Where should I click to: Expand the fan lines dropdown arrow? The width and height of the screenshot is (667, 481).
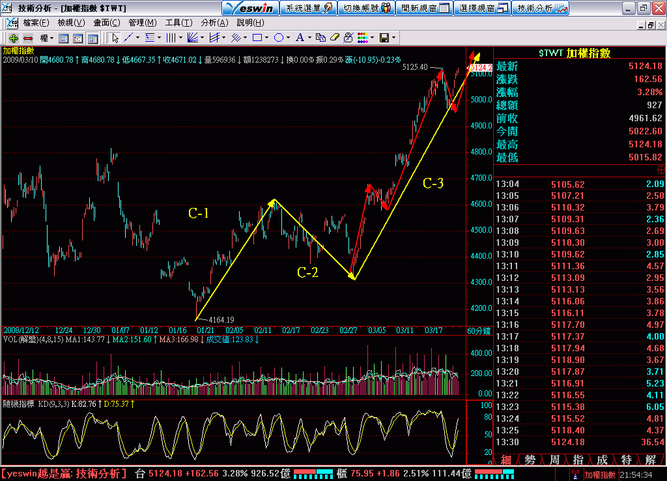[x=202, y=38]
